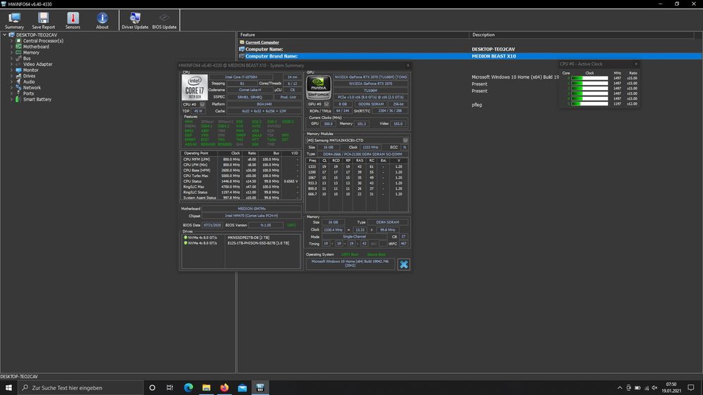Click the Intel Core i7 logo

click(194, 87)
